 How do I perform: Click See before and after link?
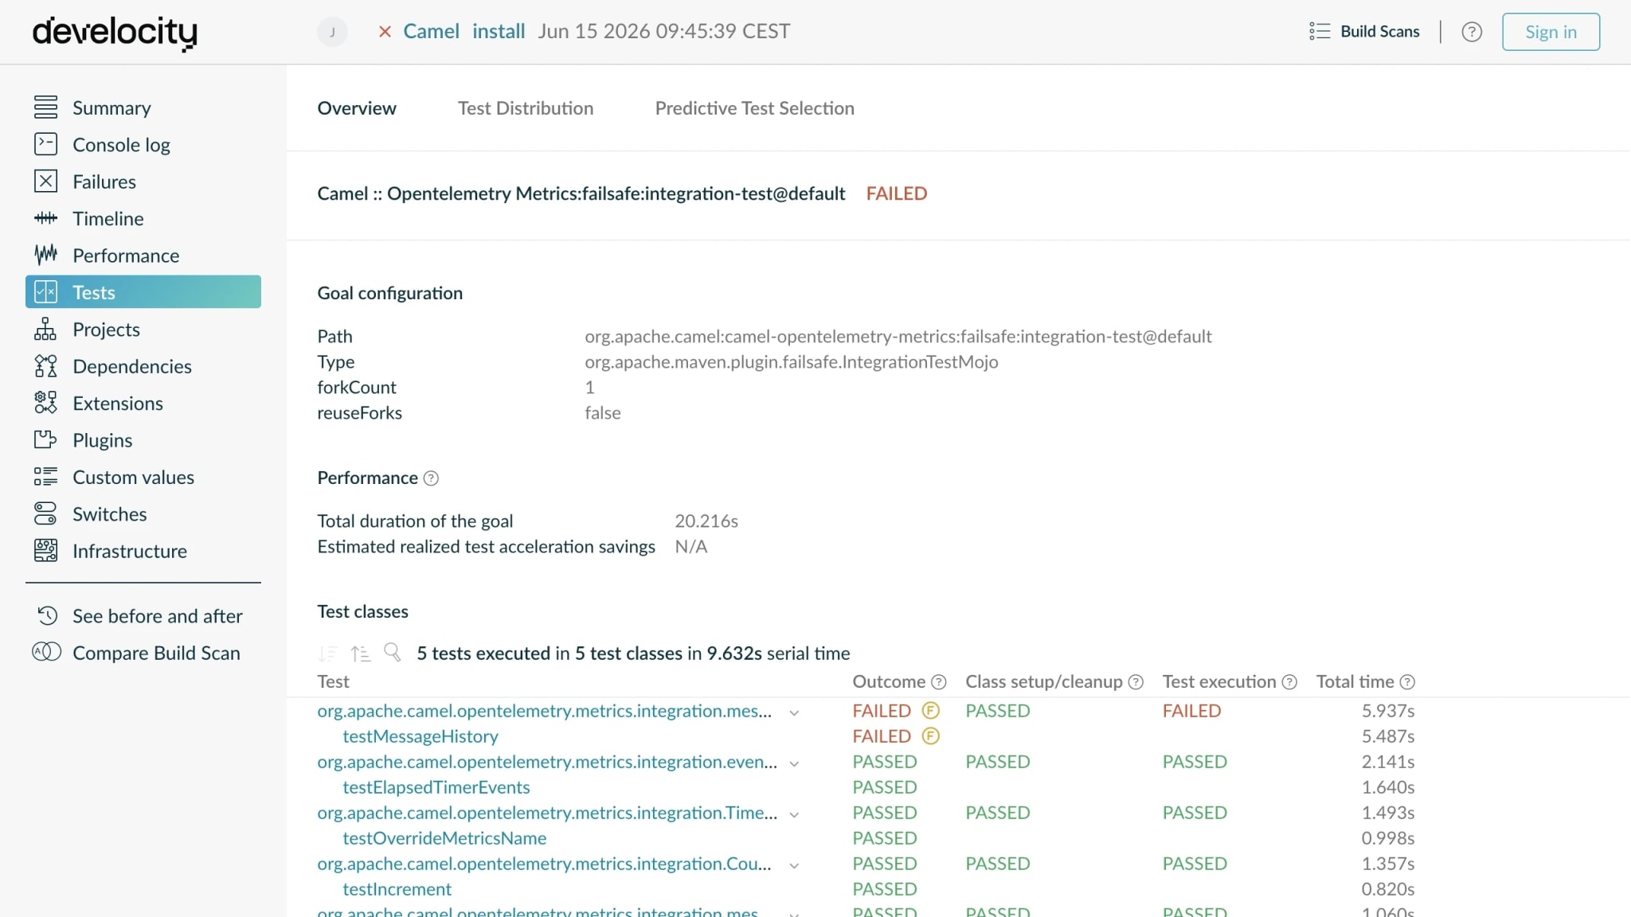point(158,616)
